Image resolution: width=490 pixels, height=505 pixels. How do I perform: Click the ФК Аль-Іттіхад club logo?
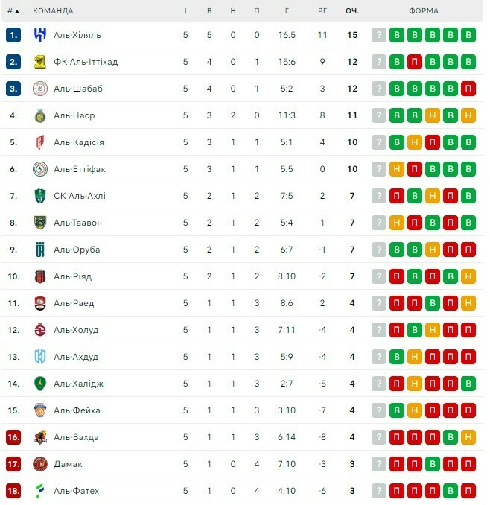40,62
